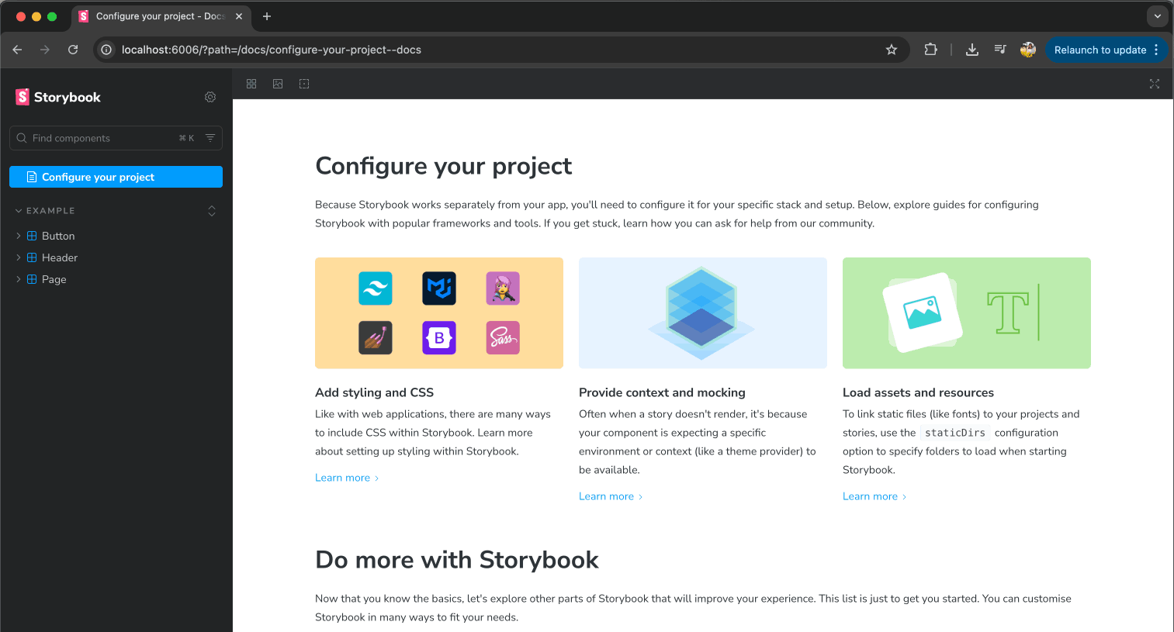Click Relaunch to update button
Image resolution: width=1174 pixels, height=632 pixels.
pyautogui.click(x=1100, y=50)
